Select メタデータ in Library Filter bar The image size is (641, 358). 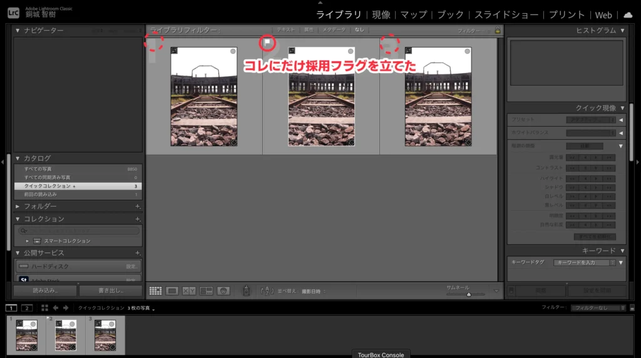334,30
